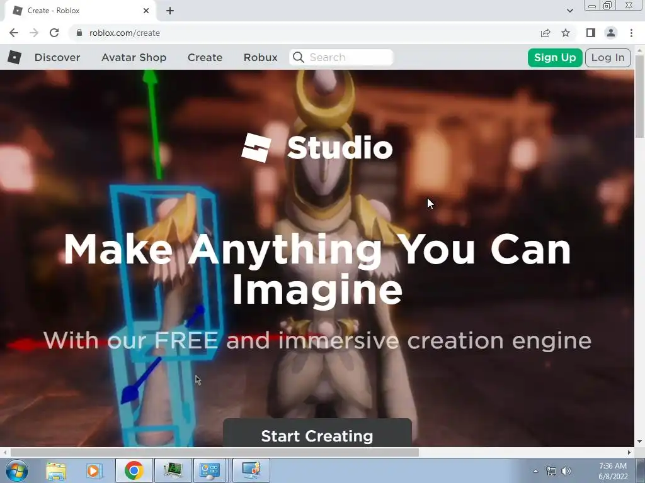
Task: Click the Show desktop strip
Action: pyautogui.click(x=641, y=470)
